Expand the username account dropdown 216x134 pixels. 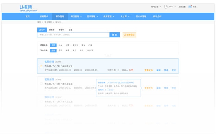(172, 7)
